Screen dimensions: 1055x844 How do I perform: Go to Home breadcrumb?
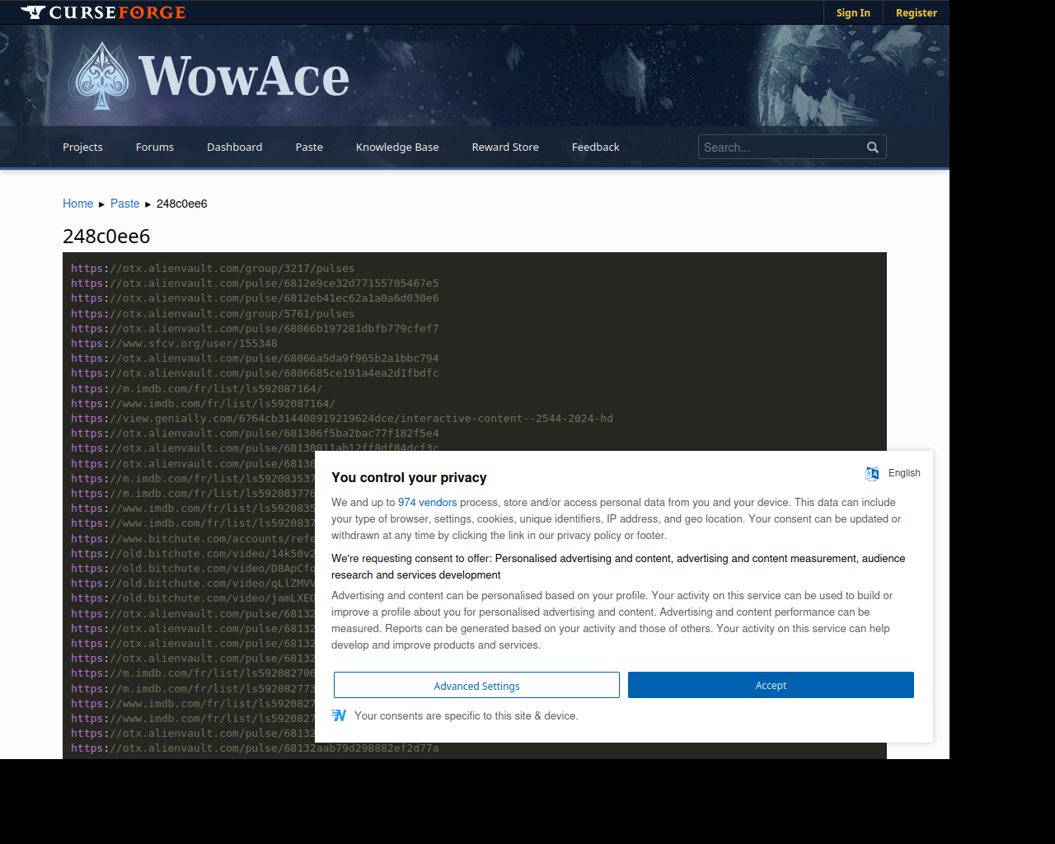[x=77, y=204]
